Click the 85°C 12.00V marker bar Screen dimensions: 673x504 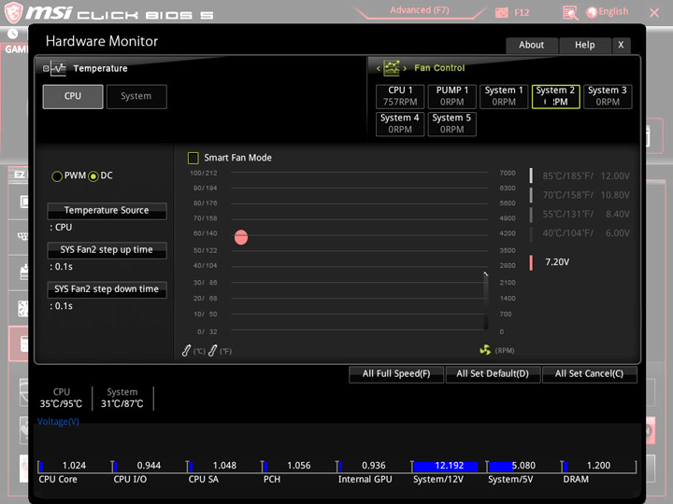(531, 175)
